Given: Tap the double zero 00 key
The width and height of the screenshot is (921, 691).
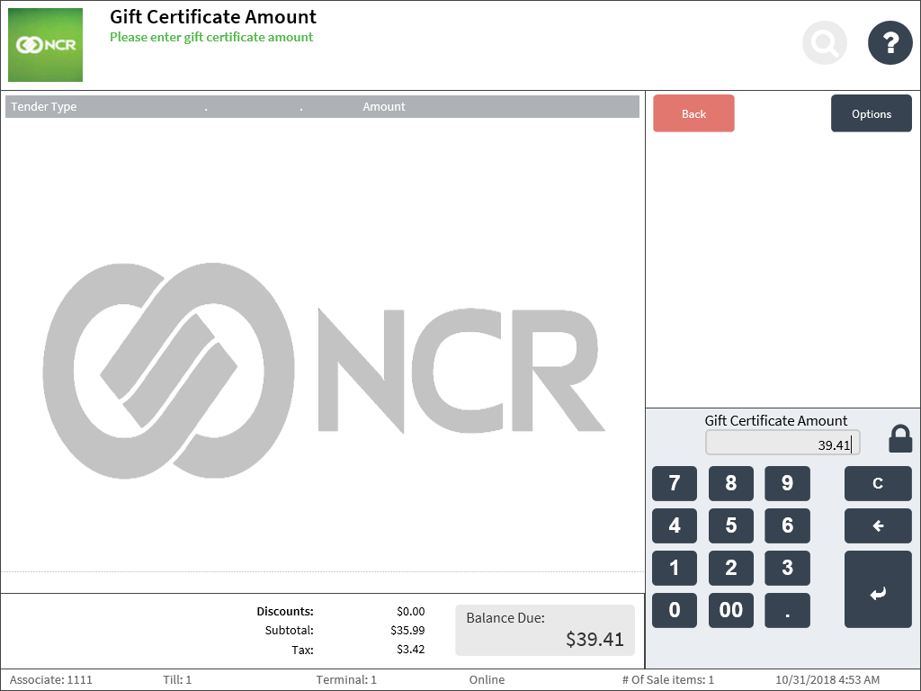Looking at the screenshot, I should 730,611.
